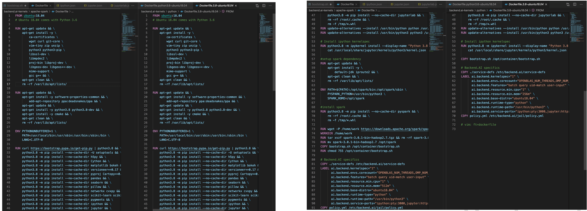Select bootstrap.sh tab in left window
This screenshot has width=587, height=211.
click(15, 6)
